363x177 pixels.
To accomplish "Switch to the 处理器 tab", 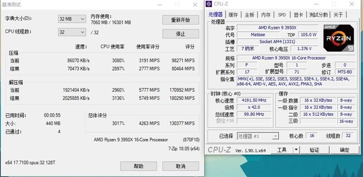I will (216, 15).
